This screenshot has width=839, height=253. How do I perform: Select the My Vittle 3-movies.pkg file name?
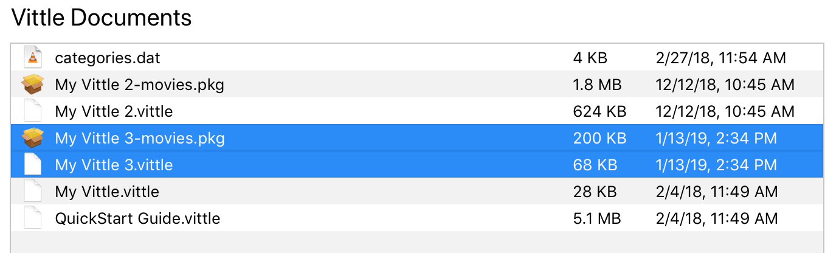(140, 139)
